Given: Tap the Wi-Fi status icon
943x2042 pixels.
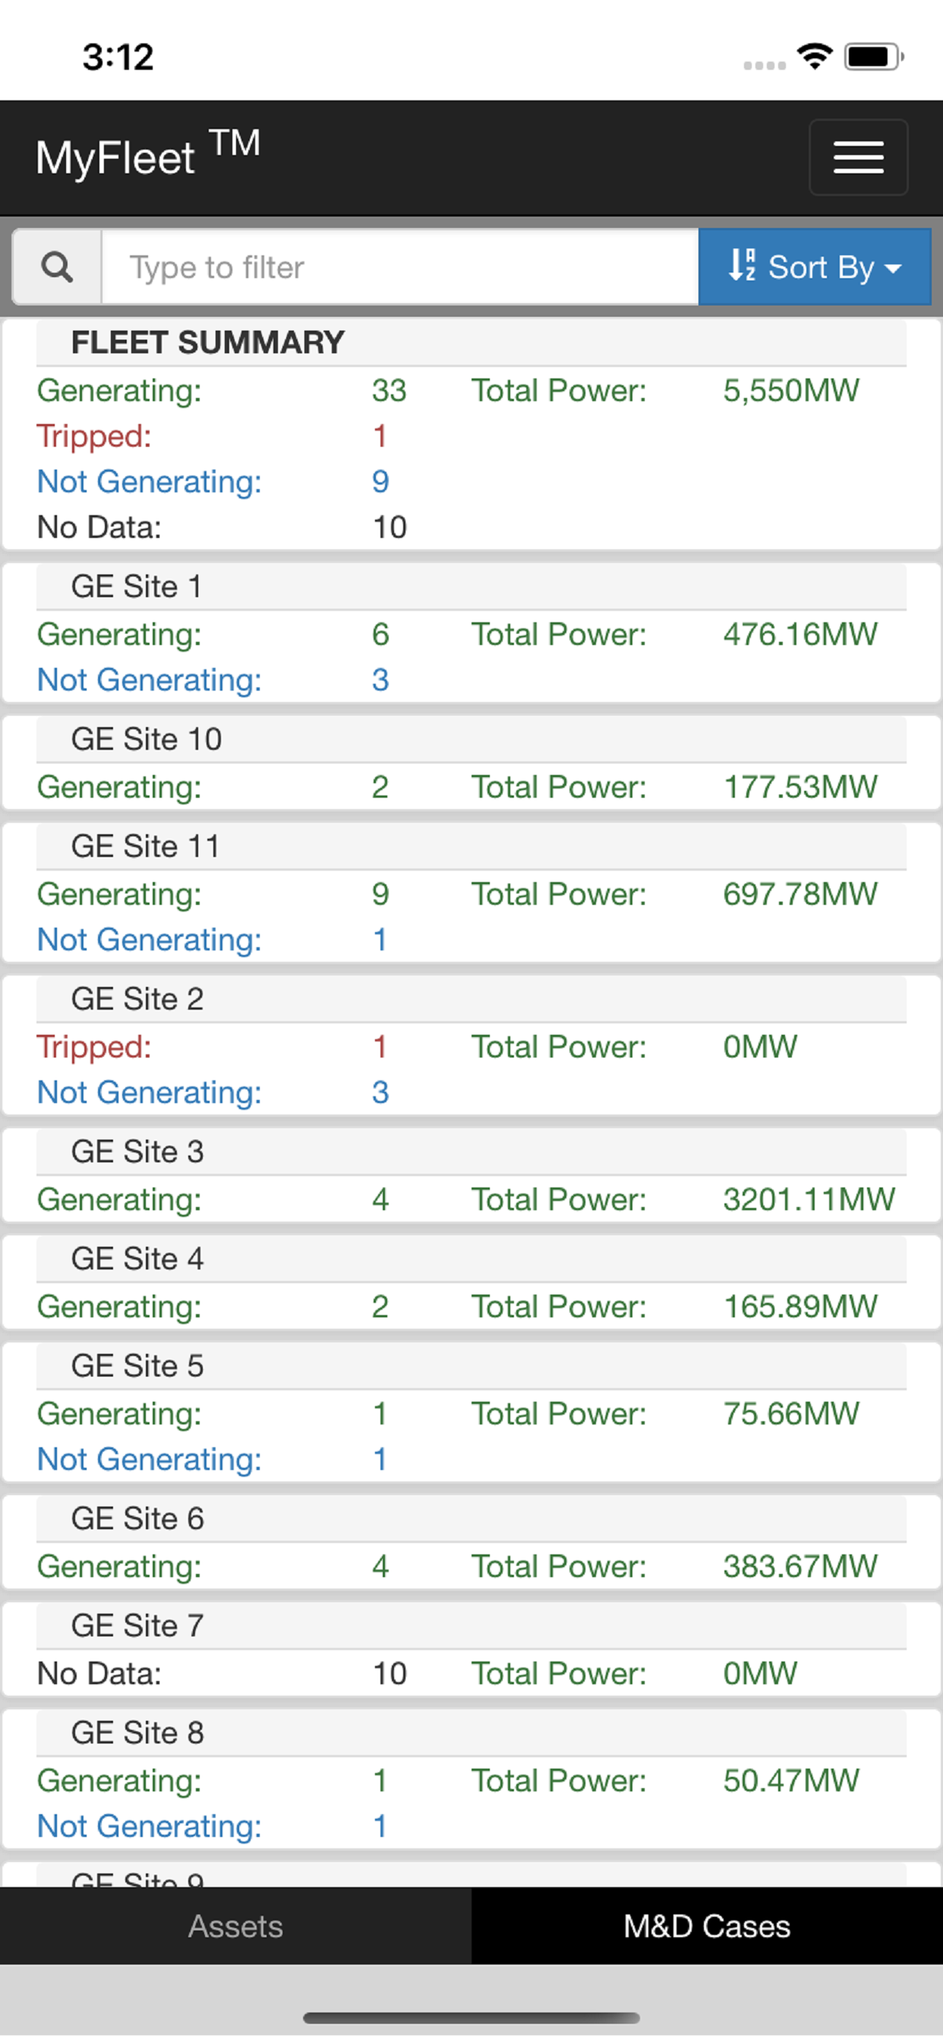Looking at the screenshot, I should tap(815, 56).
